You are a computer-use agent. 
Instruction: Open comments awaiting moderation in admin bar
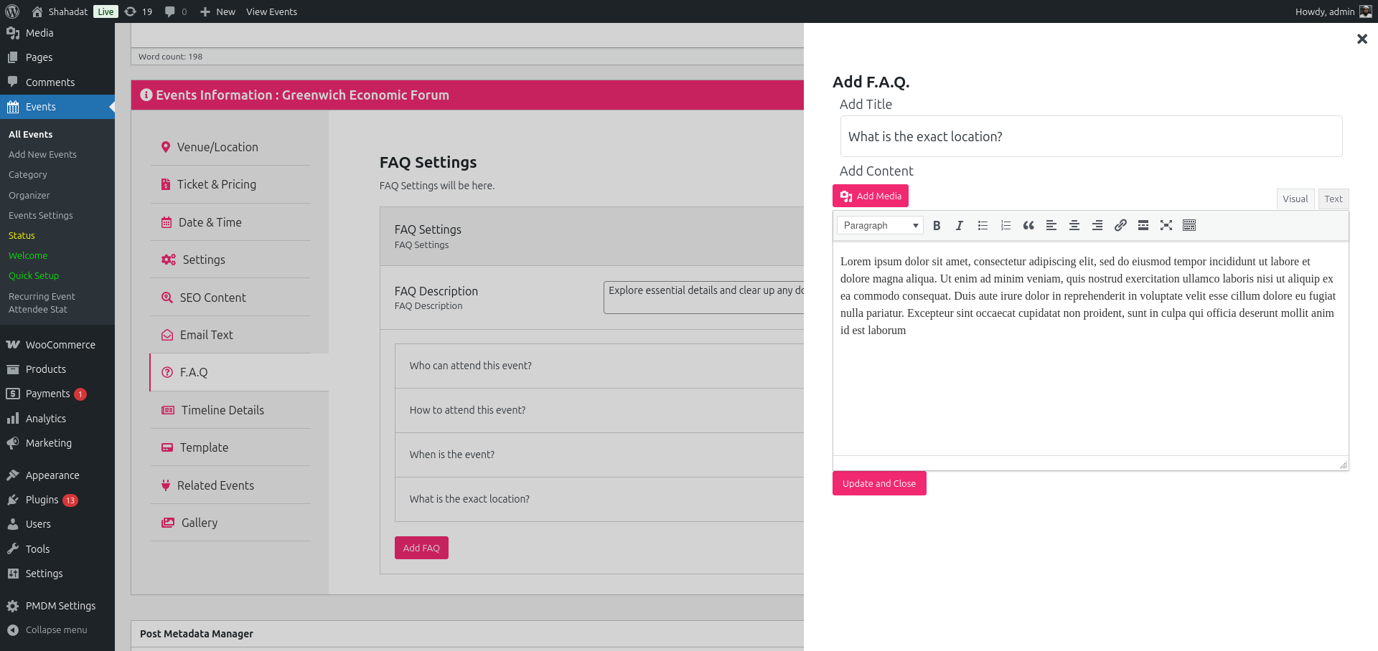click(x=176, y=11)
